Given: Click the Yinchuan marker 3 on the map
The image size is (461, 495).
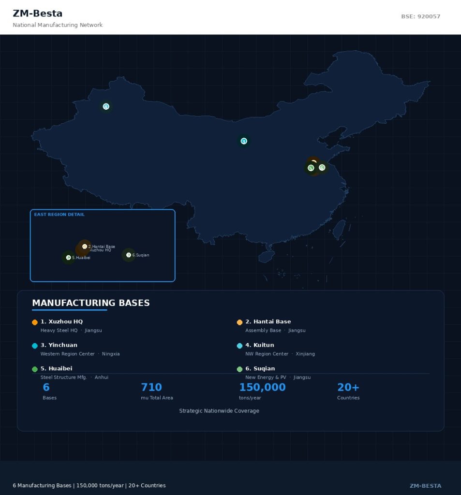Looking at the screenshot, I should [x=244, y=141].
